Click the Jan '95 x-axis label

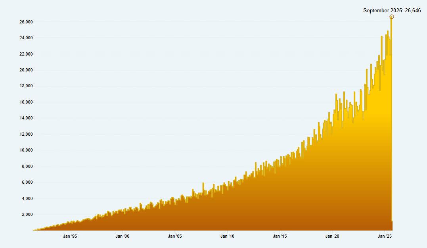tap(70, 237)
